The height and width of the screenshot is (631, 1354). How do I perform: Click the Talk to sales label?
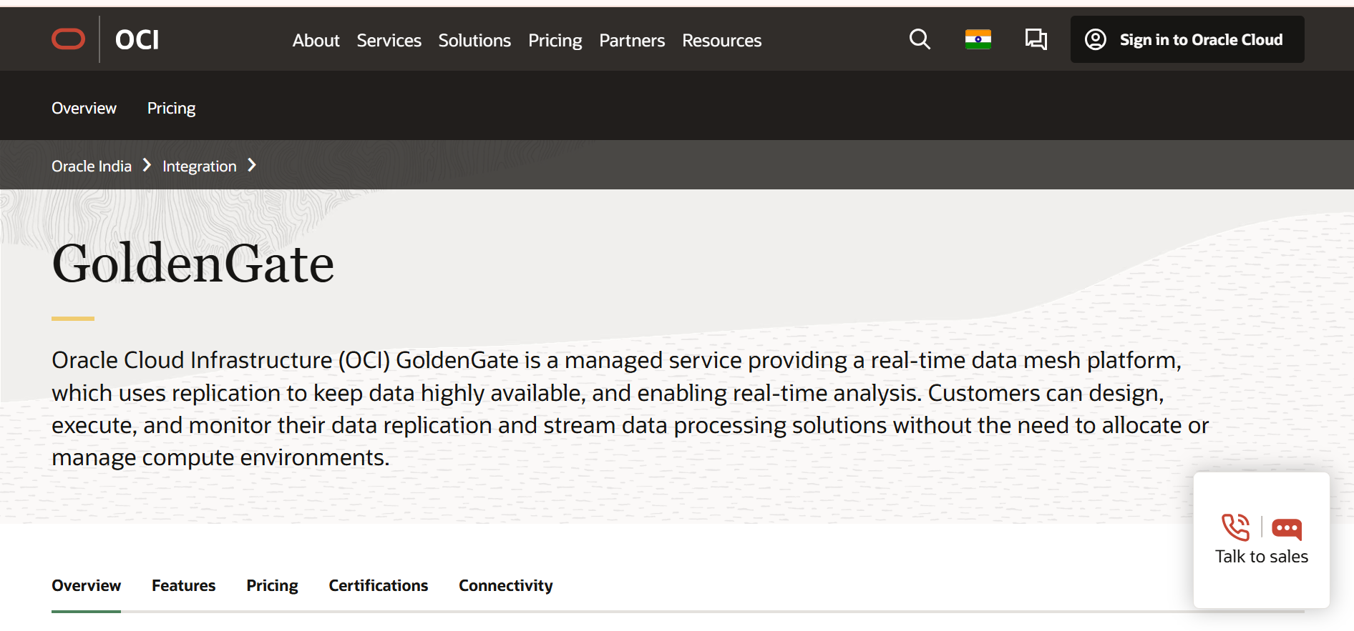1261,557
